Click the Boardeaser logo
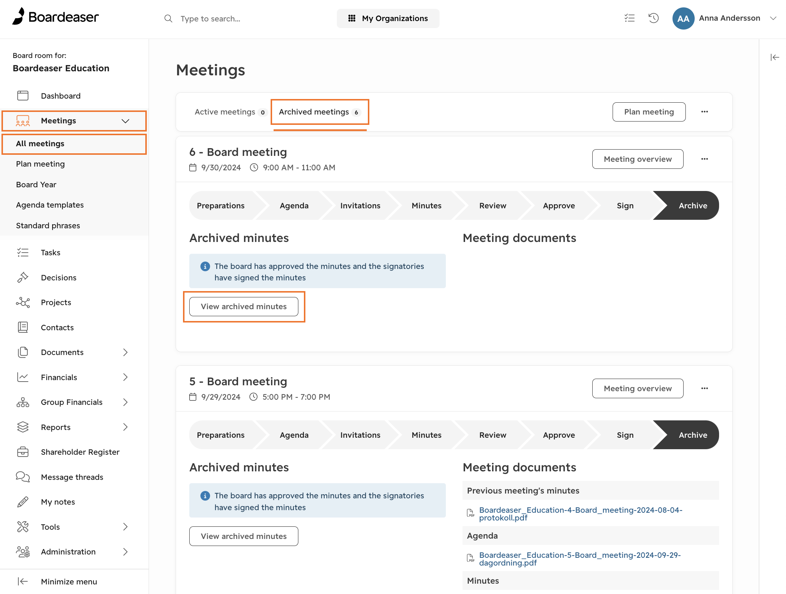 click(x=55, y=17)
